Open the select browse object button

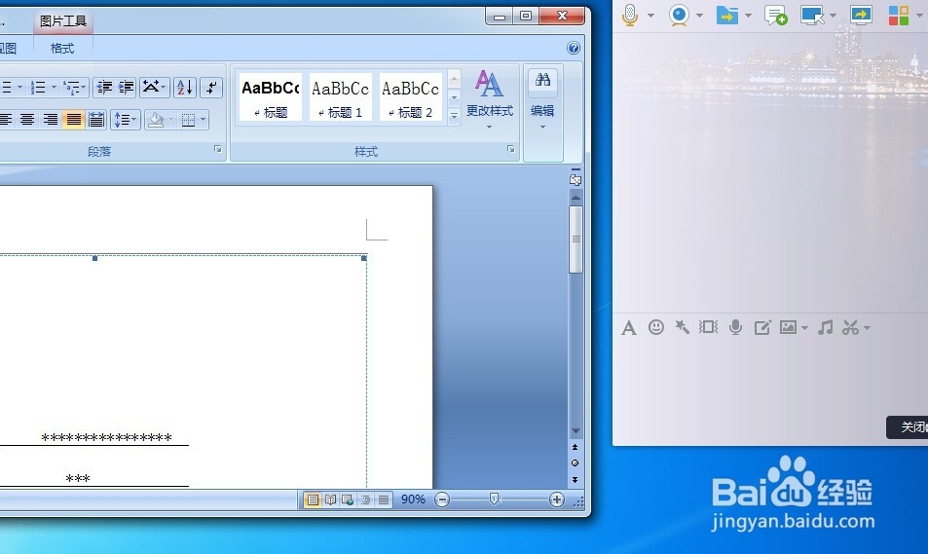click(x=575, y=463)
